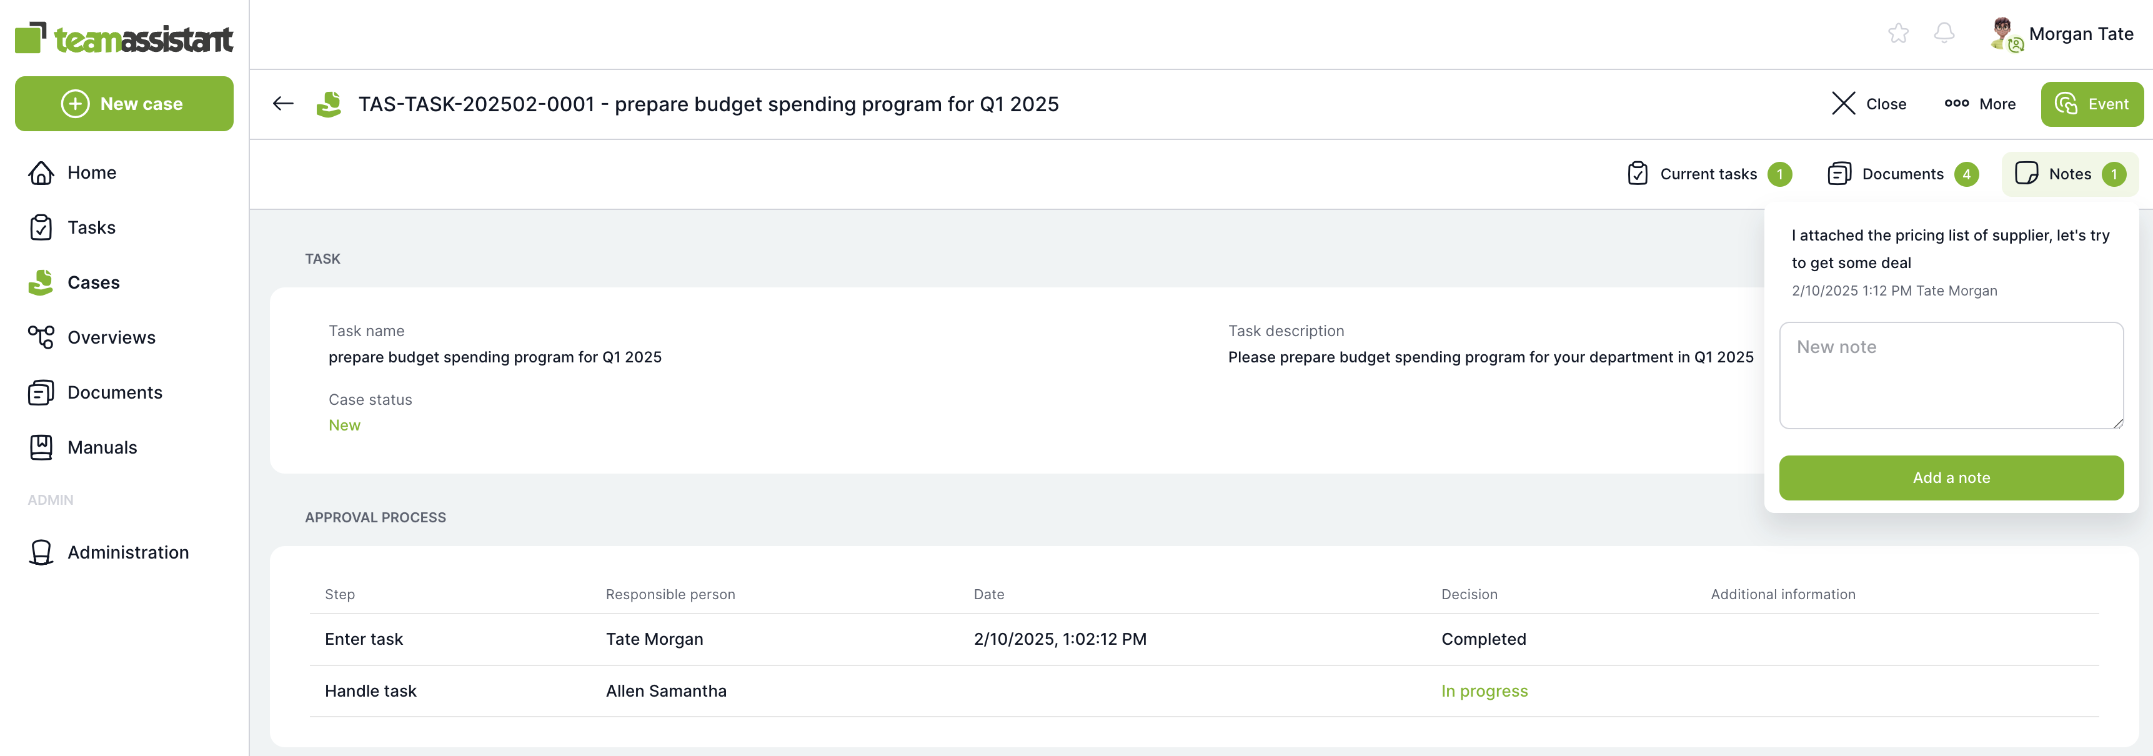2153x756 pixels.
Task: Click the plus icon in New case
Action: click(x=75, y=104)
